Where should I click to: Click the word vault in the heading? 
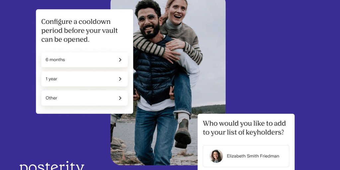point(109,31)
